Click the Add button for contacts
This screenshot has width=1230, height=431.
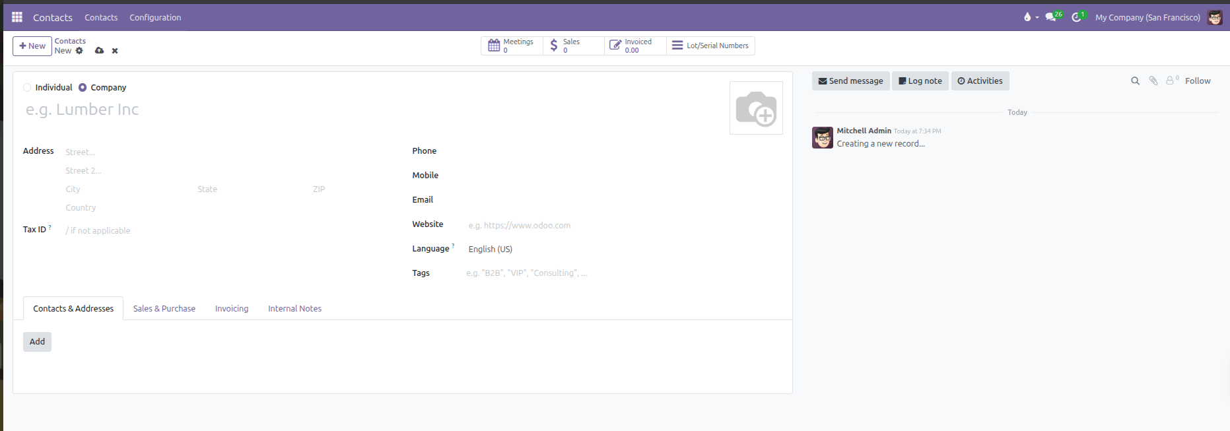click(37, 341)
